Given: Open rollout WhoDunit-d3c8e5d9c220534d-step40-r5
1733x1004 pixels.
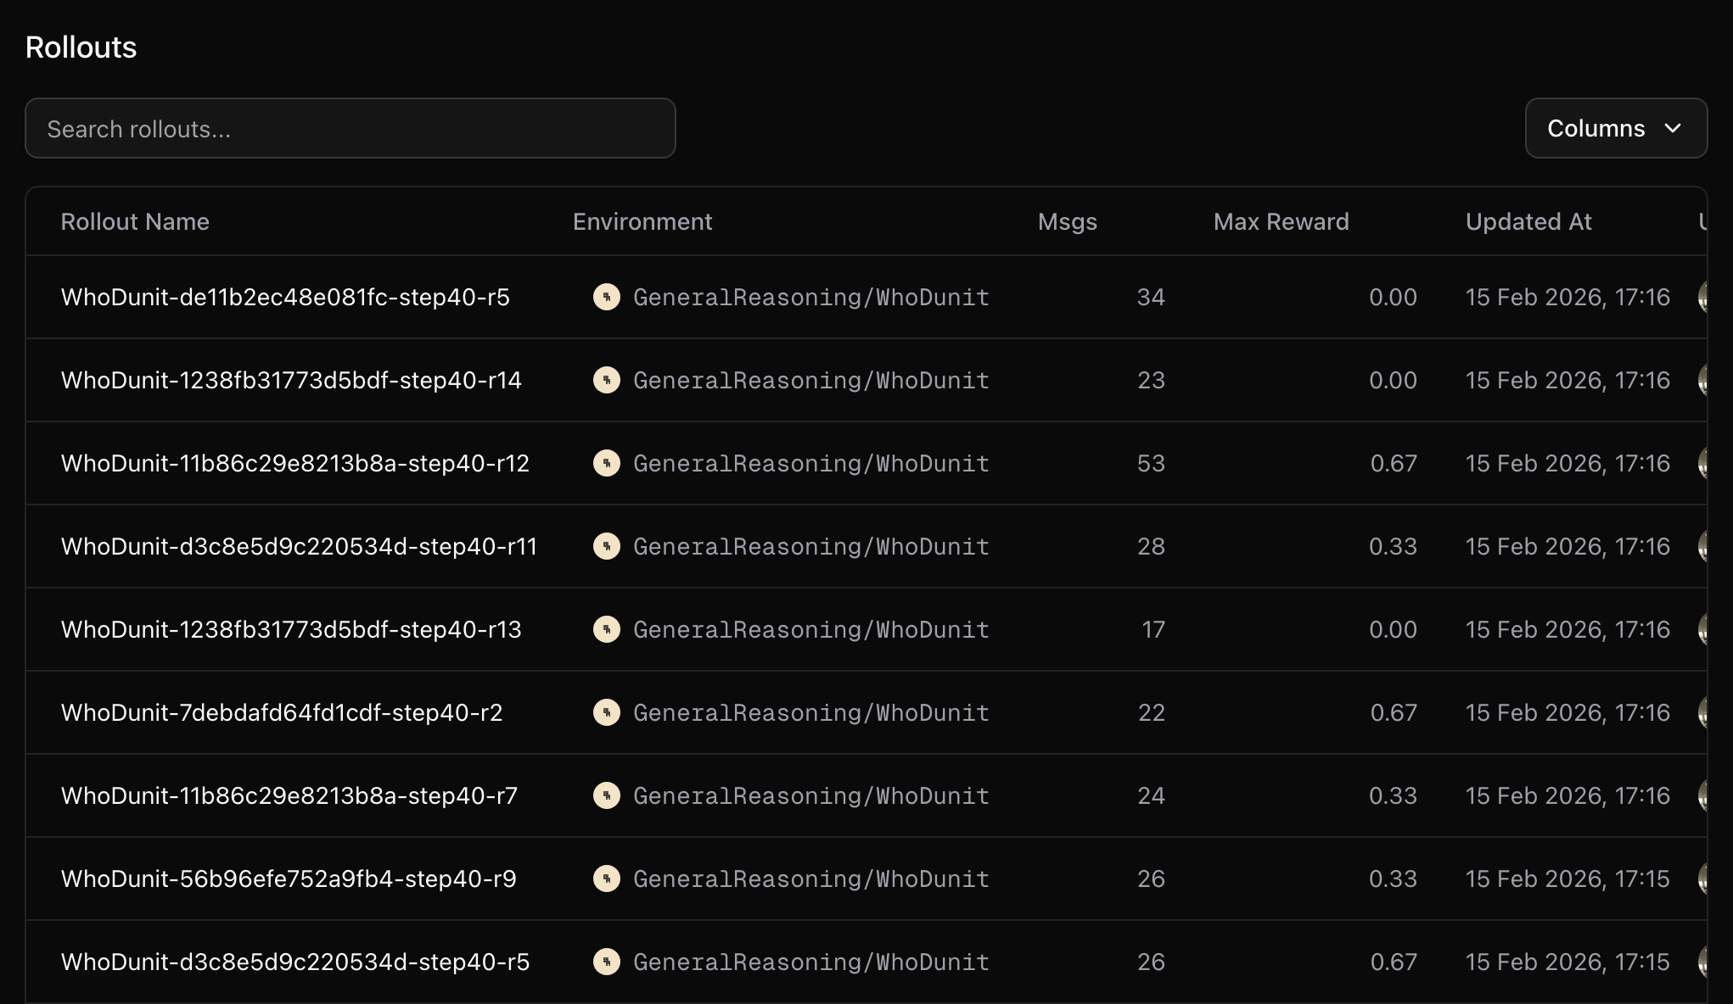Looking at the screenshot, I should (x=294, y=962).
